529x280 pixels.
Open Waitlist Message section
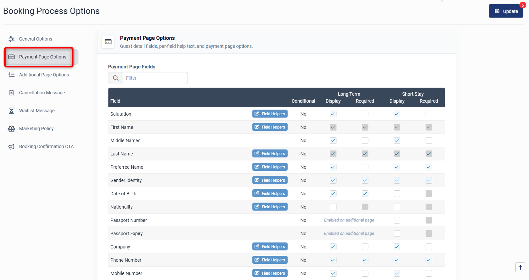[x=37, y=111]
